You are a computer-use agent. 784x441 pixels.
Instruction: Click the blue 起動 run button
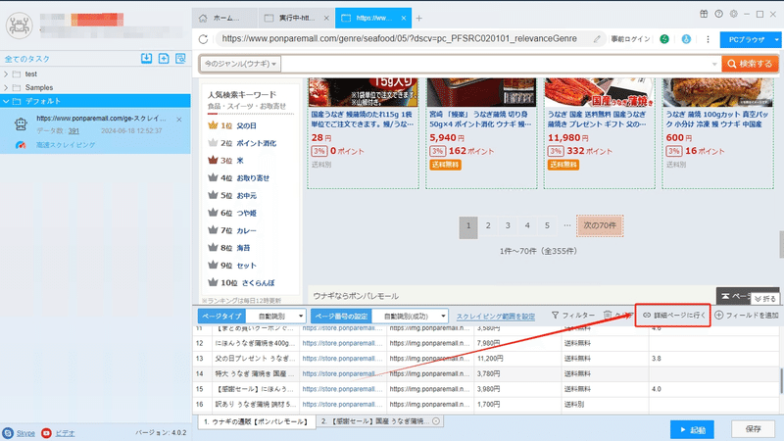click(692, 429)
